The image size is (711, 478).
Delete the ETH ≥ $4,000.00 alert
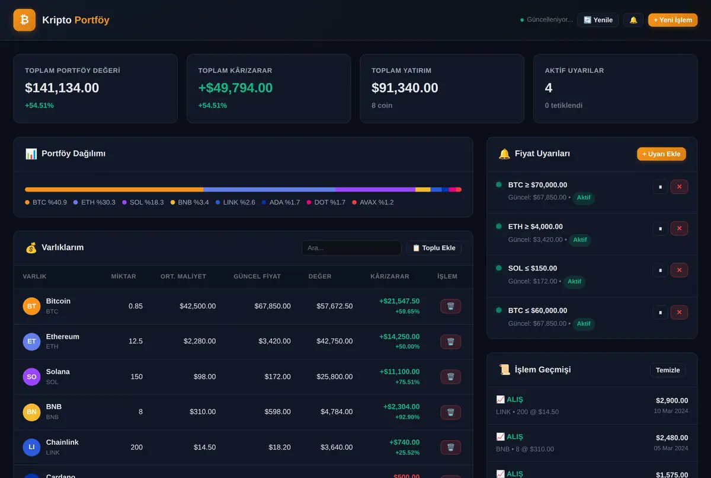click(679, 228)
